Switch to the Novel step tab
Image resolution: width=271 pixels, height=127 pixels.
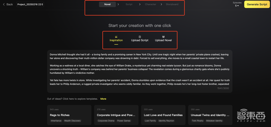(x=107, y=4)
